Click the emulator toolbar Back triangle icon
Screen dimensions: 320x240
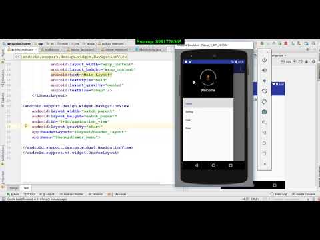(264, 133)
